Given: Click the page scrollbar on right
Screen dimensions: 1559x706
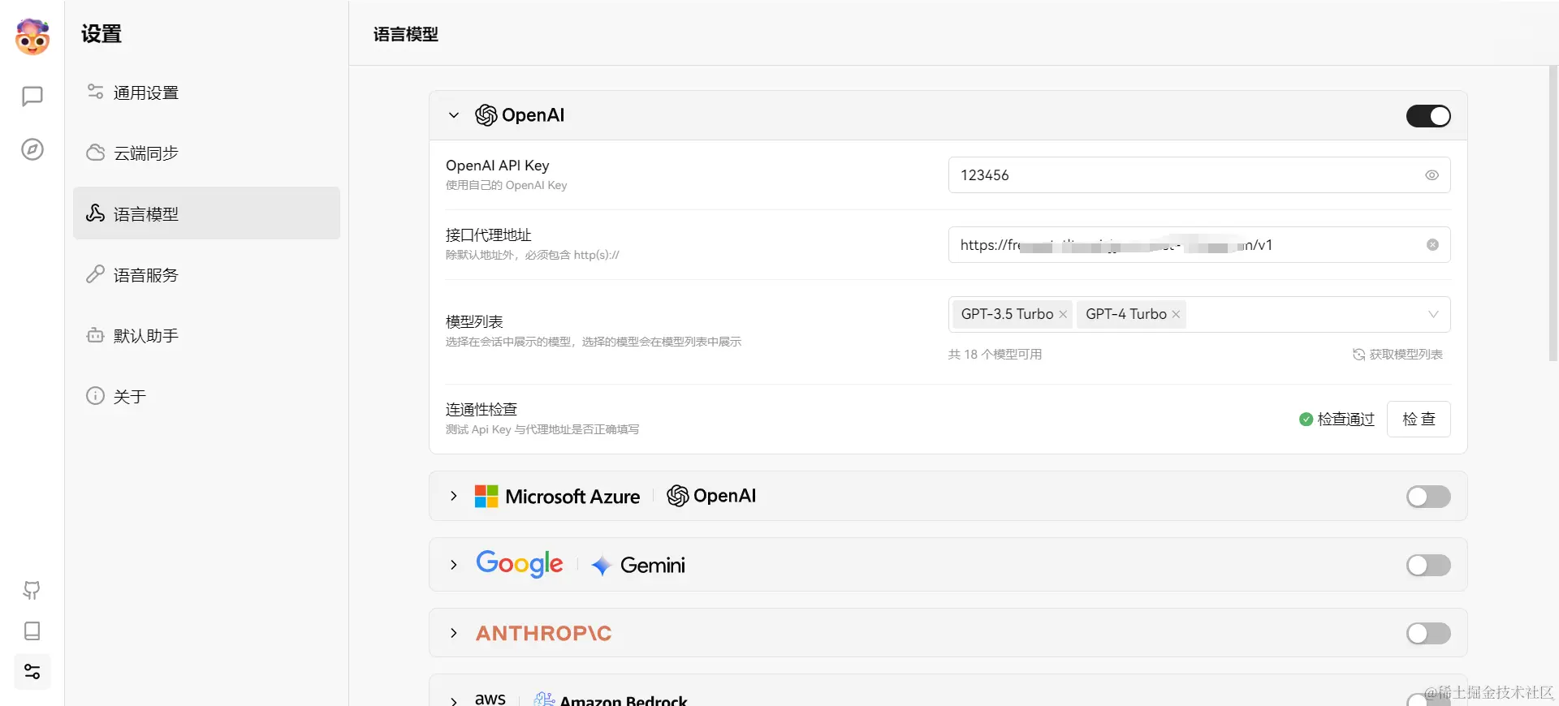Looking at the screenshot, I should coord(1553,215).
